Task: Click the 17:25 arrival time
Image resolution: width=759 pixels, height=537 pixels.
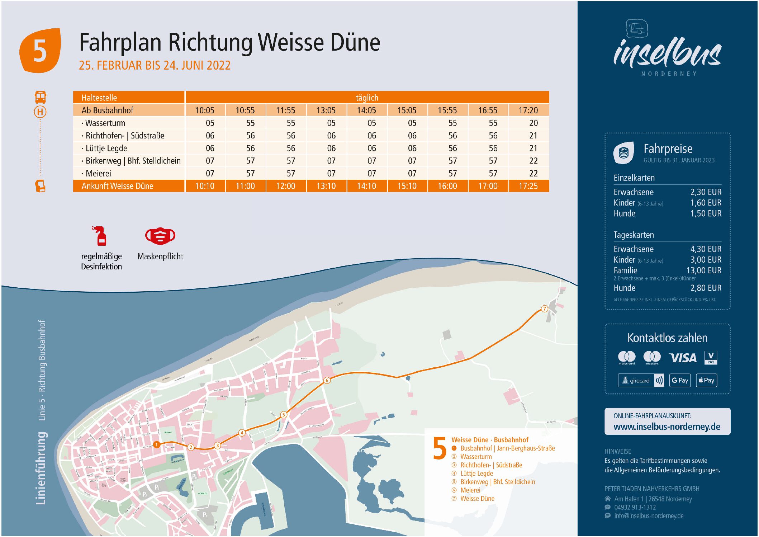Action: (528, 186)
